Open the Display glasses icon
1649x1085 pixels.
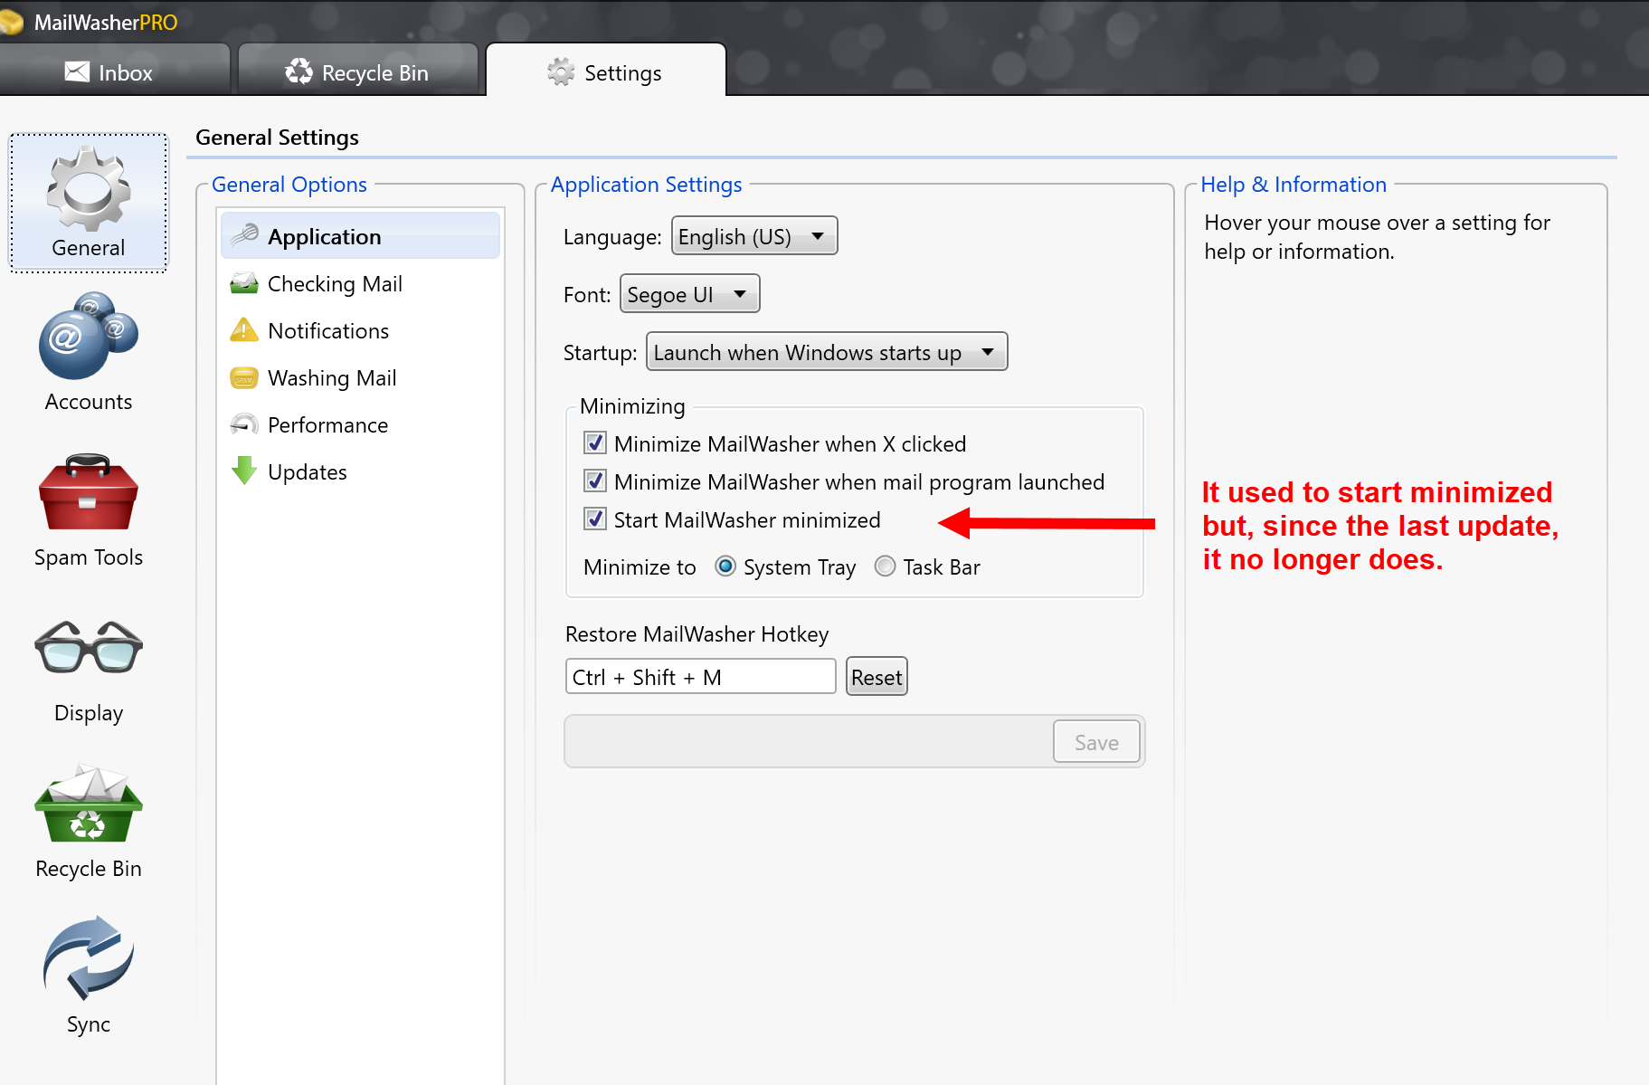tap(89, 647)
